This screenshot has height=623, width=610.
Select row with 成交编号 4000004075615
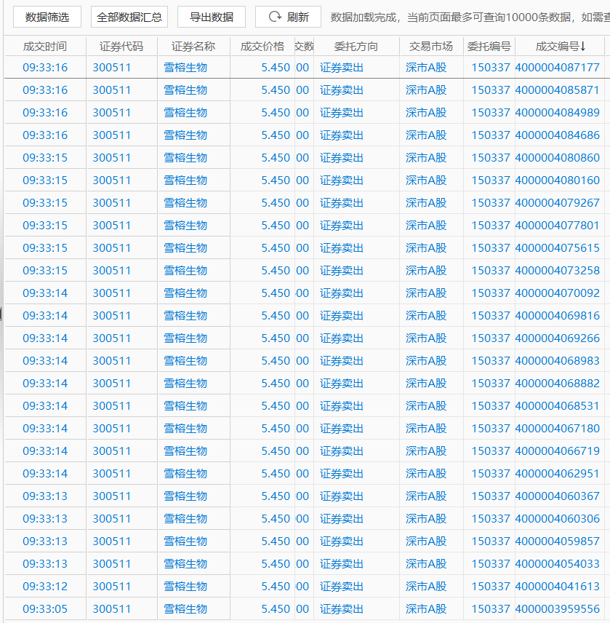point(305,248)
